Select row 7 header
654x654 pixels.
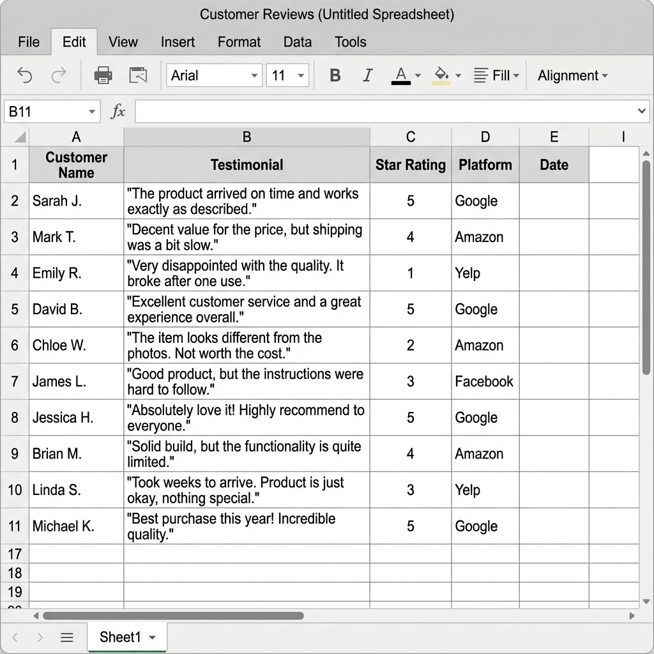click(x=15, y=381)
